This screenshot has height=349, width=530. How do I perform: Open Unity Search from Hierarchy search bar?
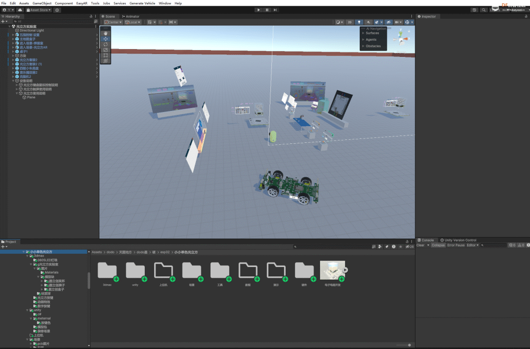click(x=96, y=21)
